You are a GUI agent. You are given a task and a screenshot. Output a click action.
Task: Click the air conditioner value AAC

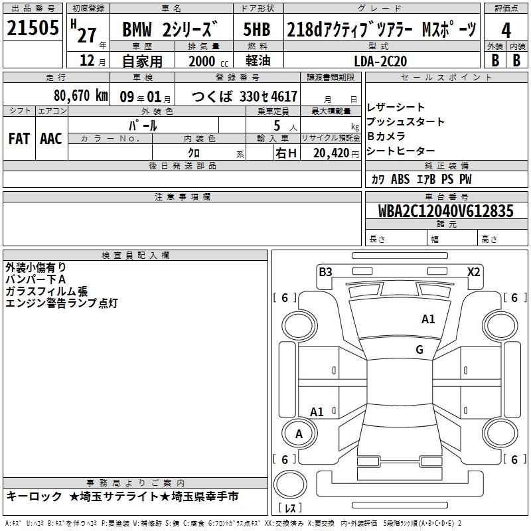coord(51,139)
